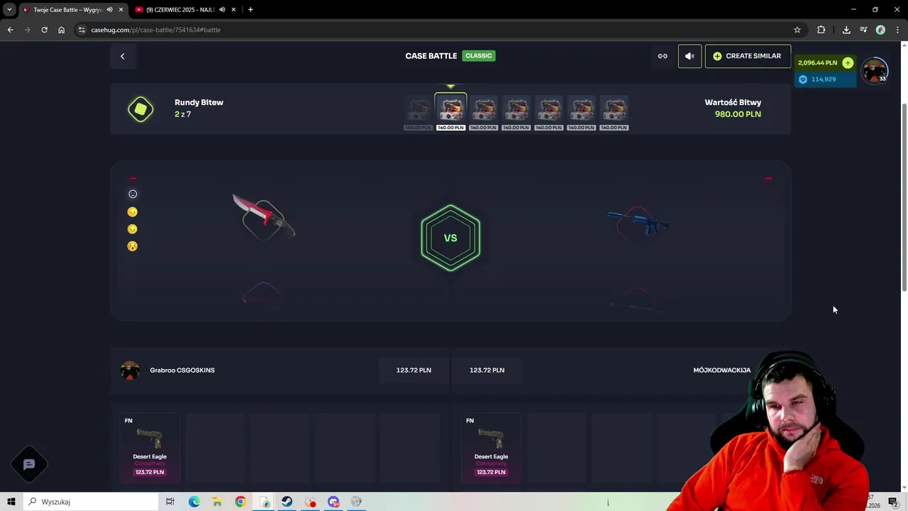Open the Windows Start menu
Viewport: 908px width, 511px height.
(x=11, y=502)
